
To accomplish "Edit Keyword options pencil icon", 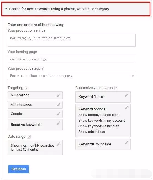I will click(x=126, y=108).
